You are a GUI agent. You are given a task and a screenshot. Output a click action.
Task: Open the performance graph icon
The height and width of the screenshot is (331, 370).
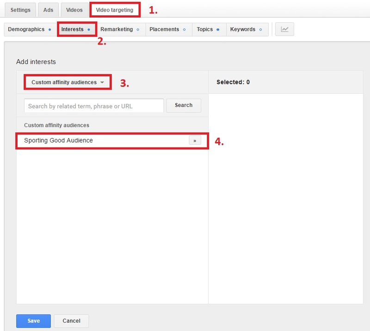tap(284, 29)
